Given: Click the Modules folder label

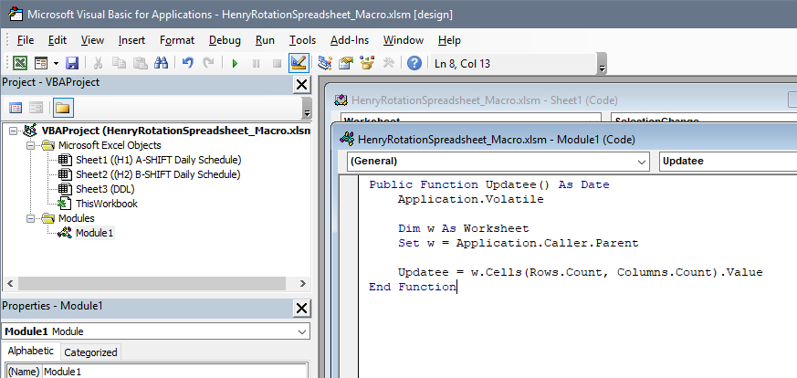Looking at the screenshot, I should [77, 218].
